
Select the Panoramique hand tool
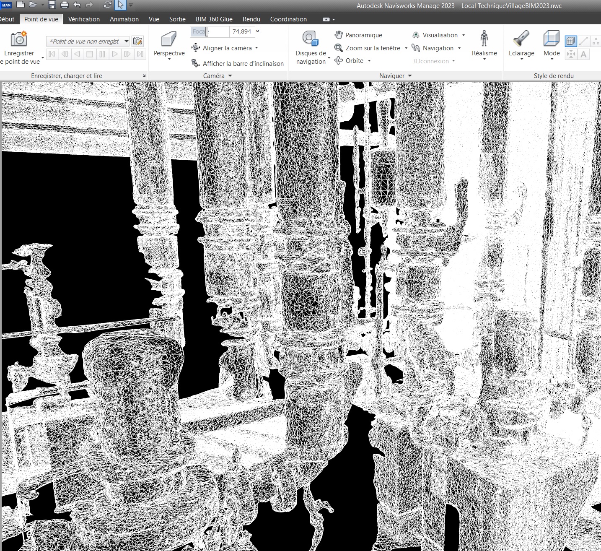click(339, 35)
